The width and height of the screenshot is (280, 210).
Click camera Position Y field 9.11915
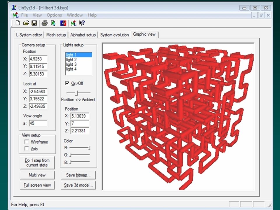pos(38,66)
